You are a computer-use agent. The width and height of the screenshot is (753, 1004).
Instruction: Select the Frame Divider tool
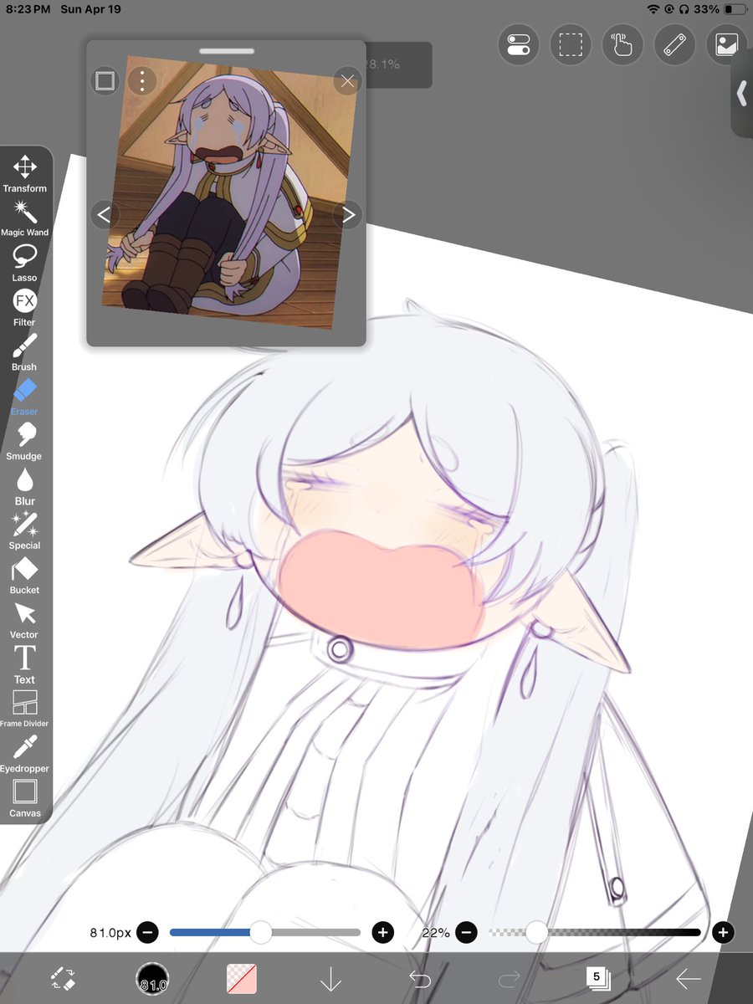pos(24,709)
